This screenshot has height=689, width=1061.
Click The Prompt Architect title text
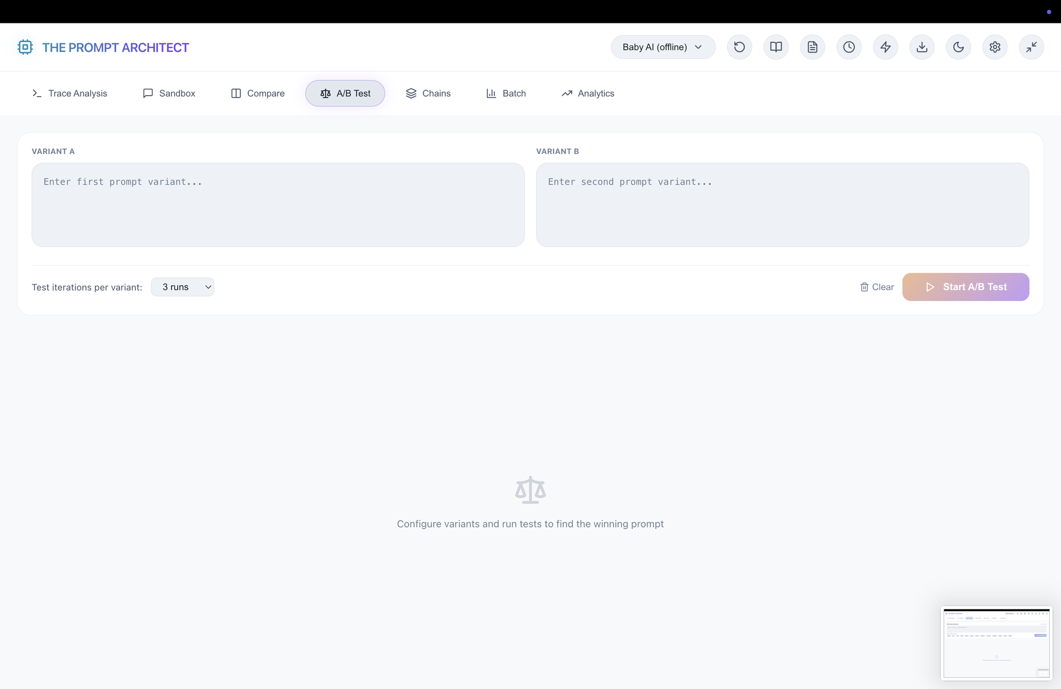(116, 47)
